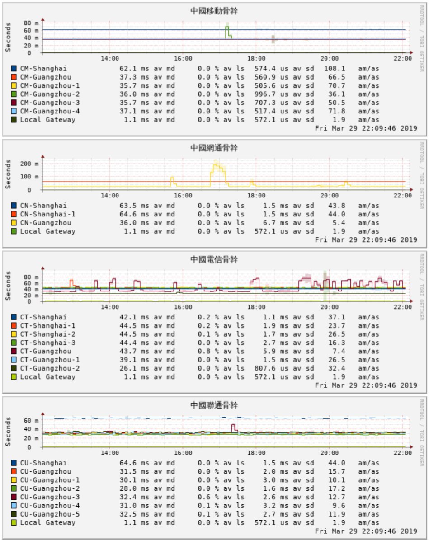Click the 18:00 axis label on 中國網通骨幹 graph

point(256,196)
